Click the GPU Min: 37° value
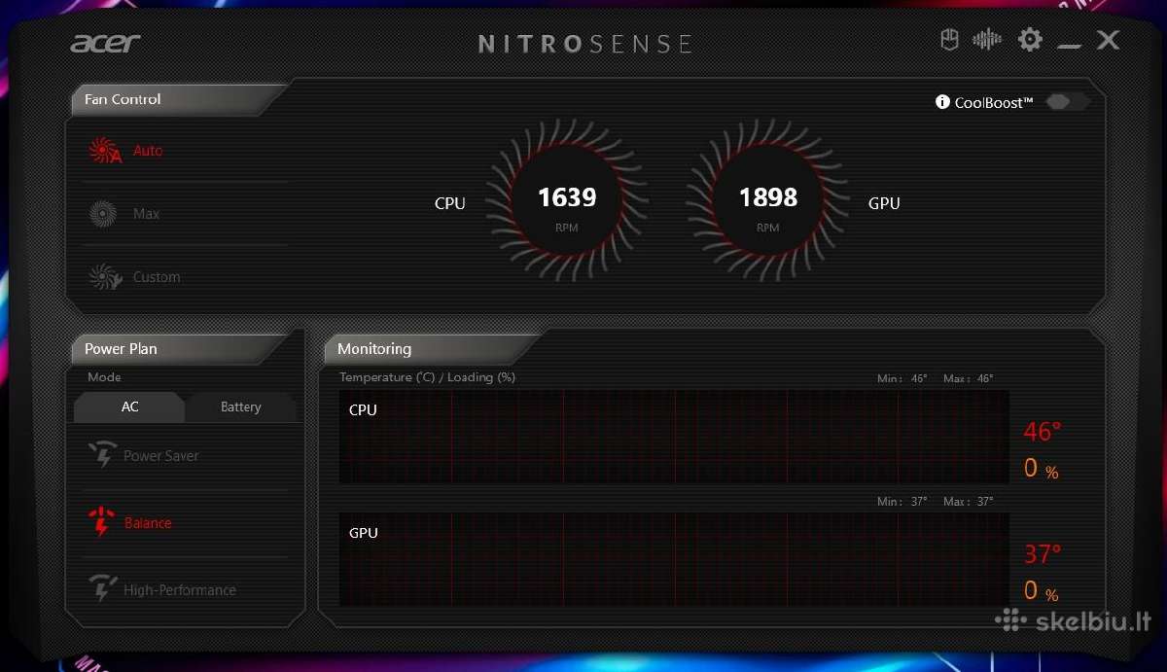1167x672 pixels. coord(902,502)
